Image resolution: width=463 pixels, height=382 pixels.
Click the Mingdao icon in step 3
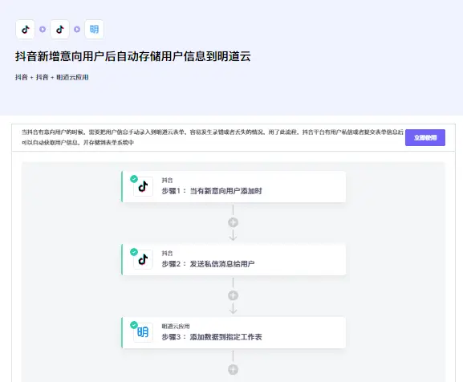[143, 332]
